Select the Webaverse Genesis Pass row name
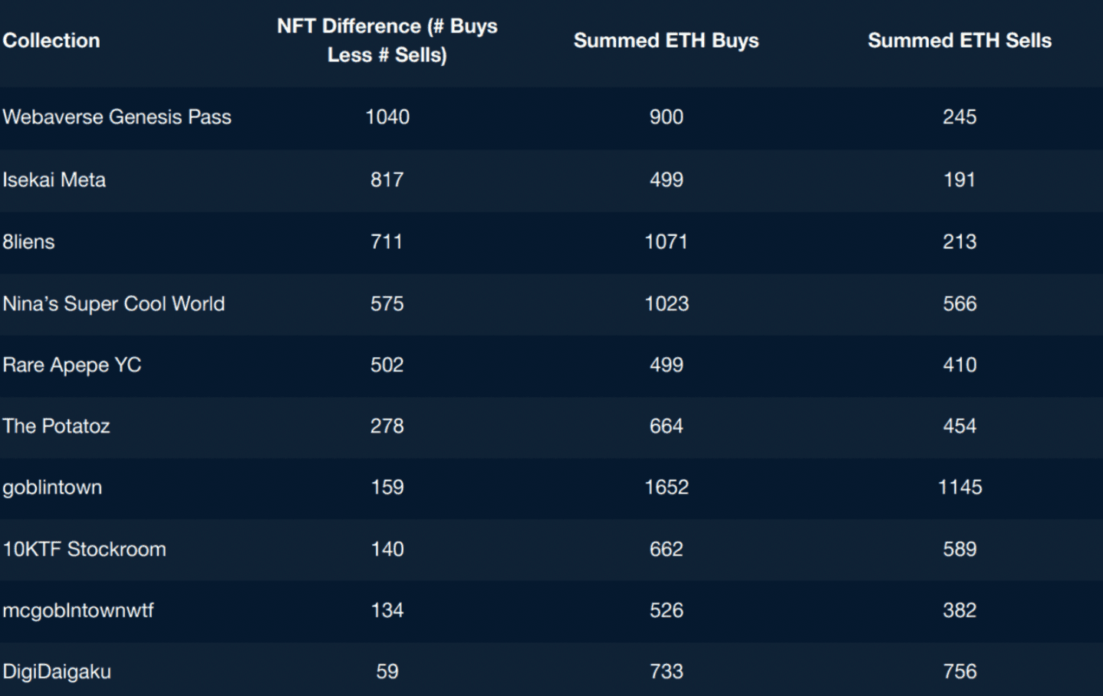 (x=117, y=117)
